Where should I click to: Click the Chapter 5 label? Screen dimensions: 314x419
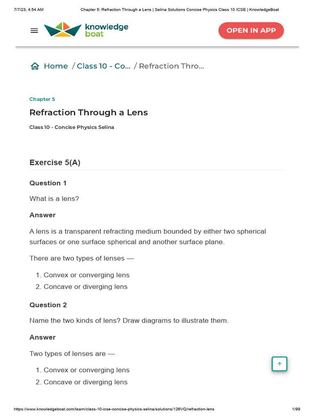(x=42, y=99)
